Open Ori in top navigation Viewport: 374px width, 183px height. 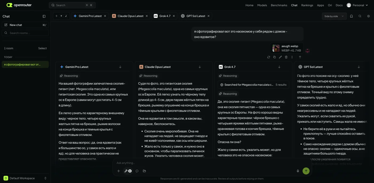tap(330, 5)
